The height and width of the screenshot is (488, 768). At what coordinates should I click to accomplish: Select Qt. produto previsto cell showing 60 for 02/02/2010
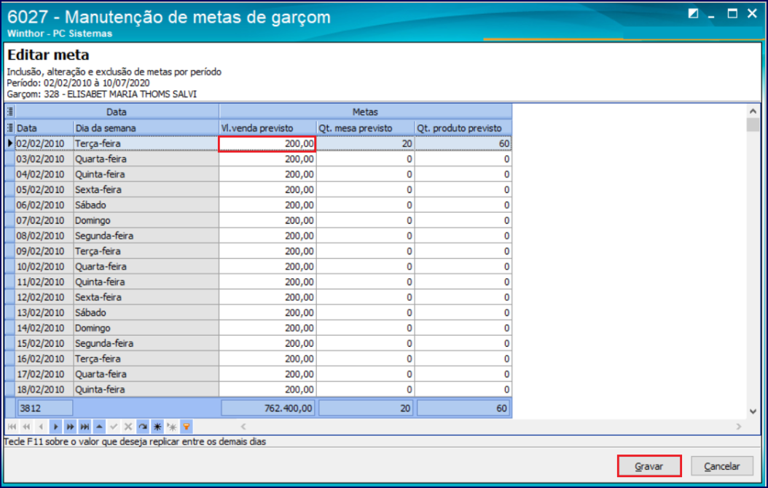click(x=463, y=143)
